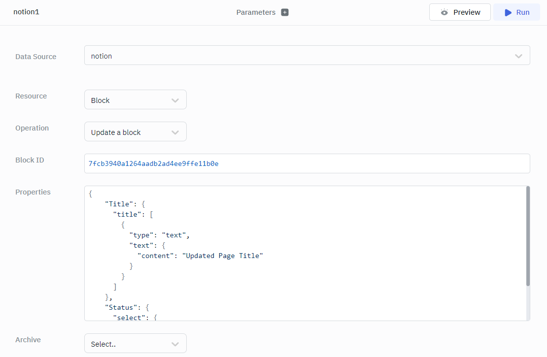This screenshot has height=357, width=547.
Task: Expand the Data Source chevron arrow
Action: point(518,56)
